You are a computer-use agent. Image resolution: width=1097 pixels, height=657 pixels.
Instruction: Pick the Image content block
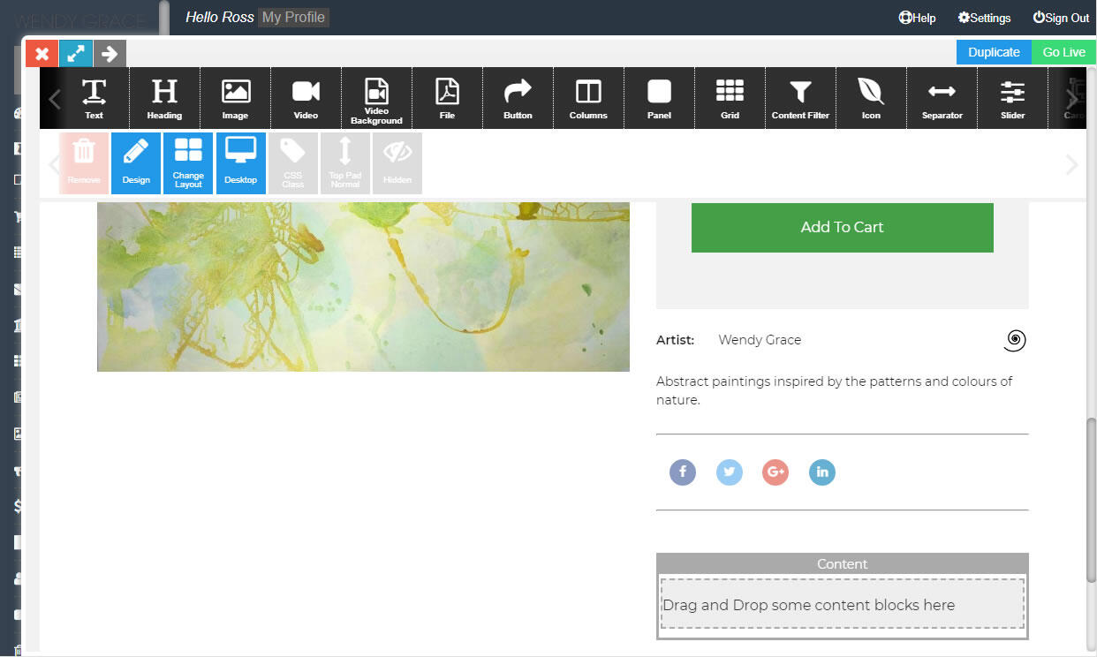[235, 98]
